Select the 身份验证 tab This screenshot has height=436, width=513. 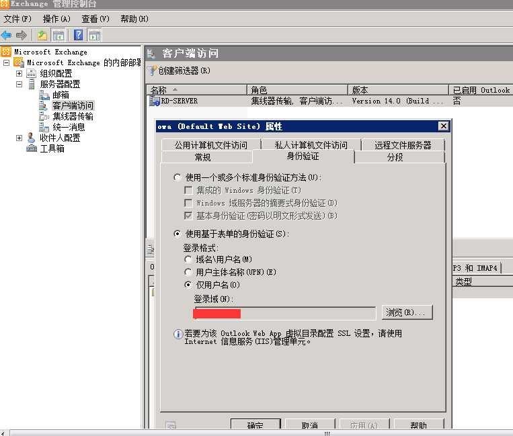(x=303, y=157)
